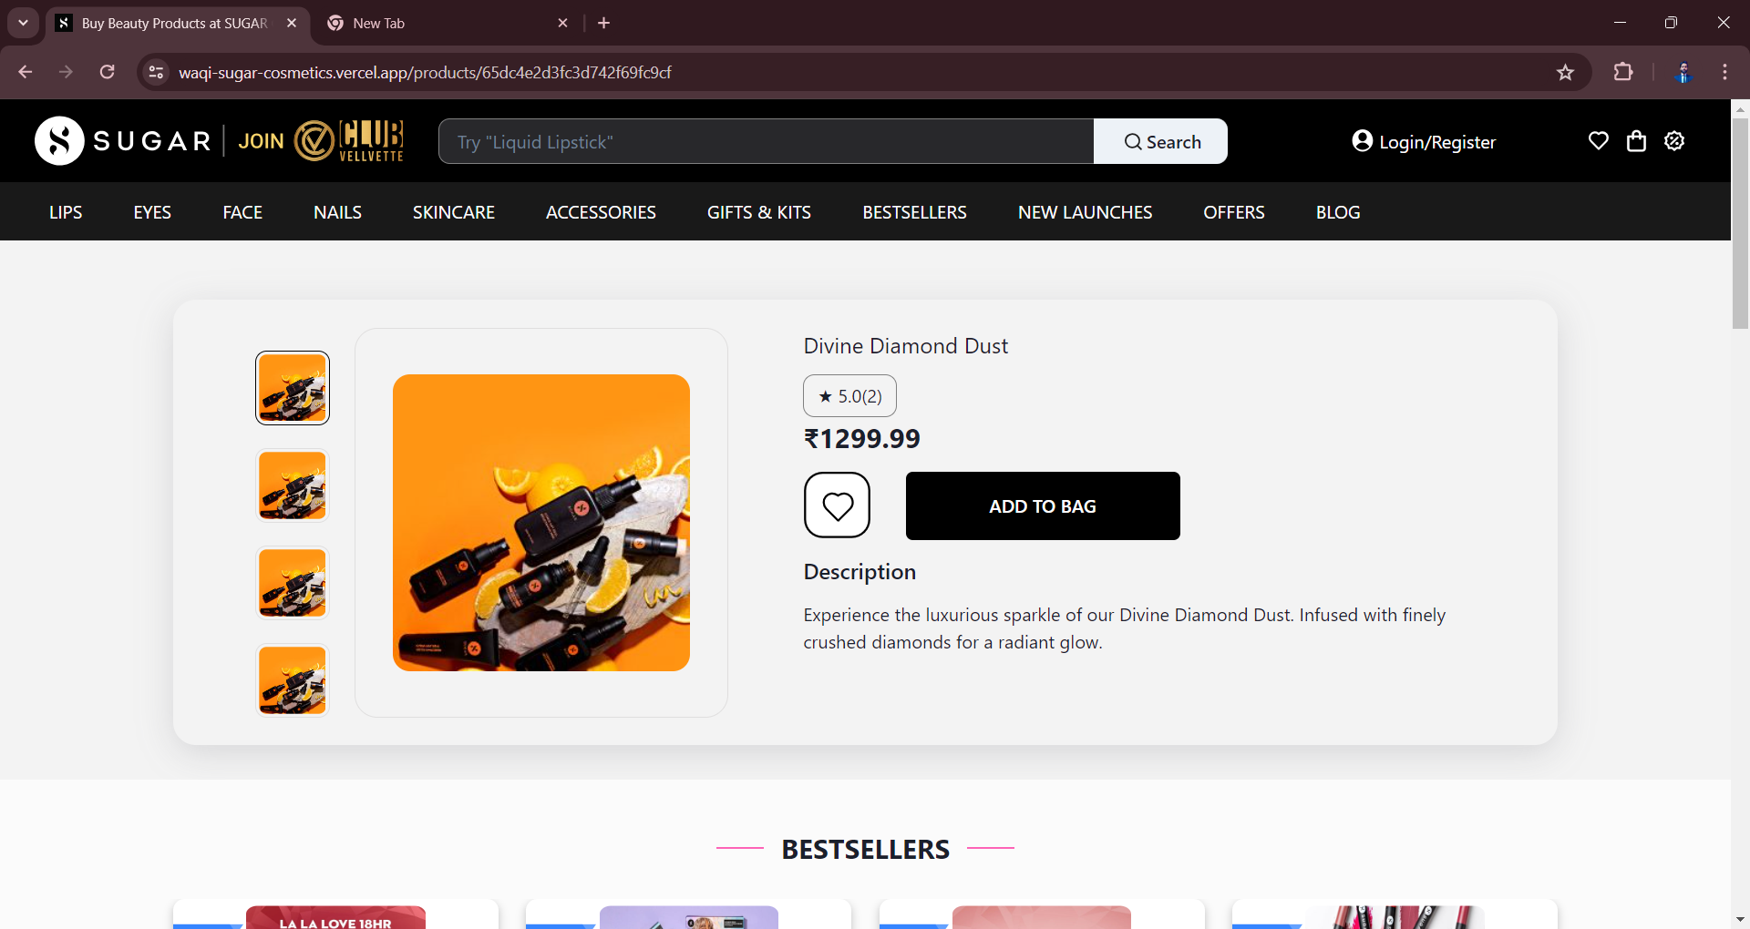Click the ADD TO BAG button

pos(1043,505)
